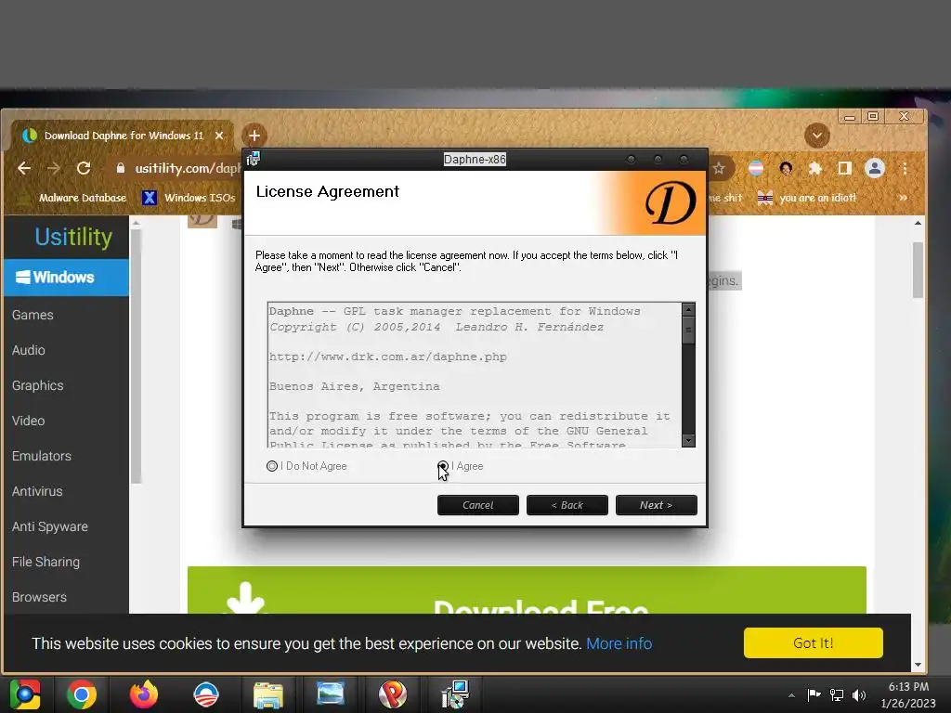Open the File Sharing category
The height and width of the screenshot is (713, 951).
point(46,562)
